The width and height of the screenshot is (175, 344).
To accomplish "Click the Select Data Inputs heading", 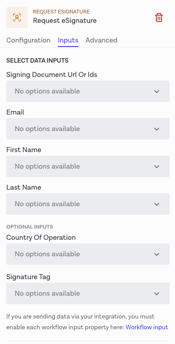I will point(37,60).
